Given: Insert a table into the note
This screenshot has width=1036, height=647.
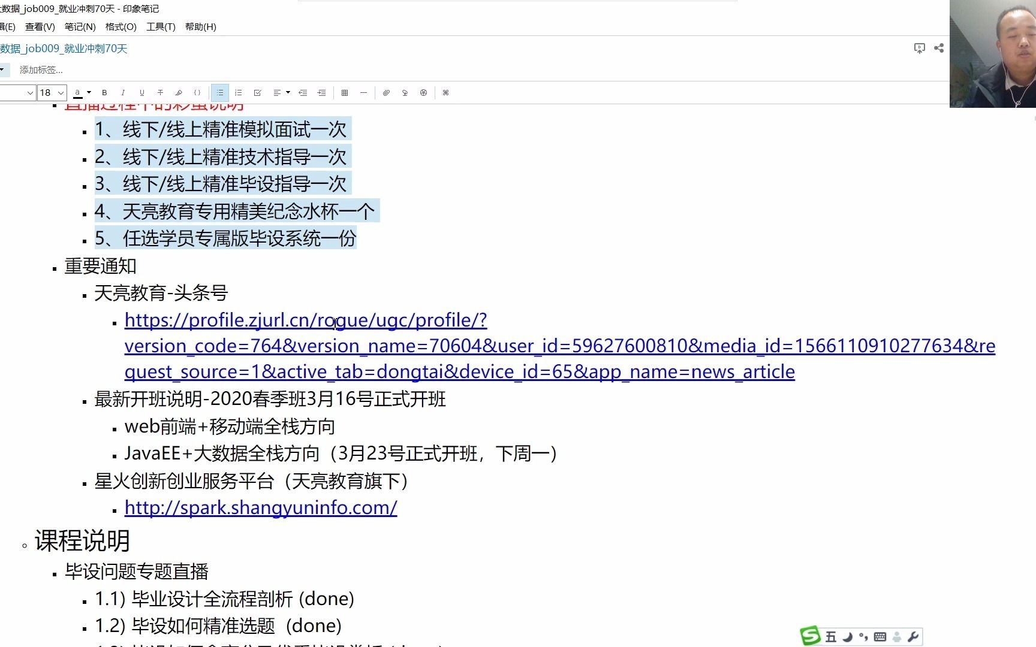Looking at the screenshot, I should tap(345, 93).
